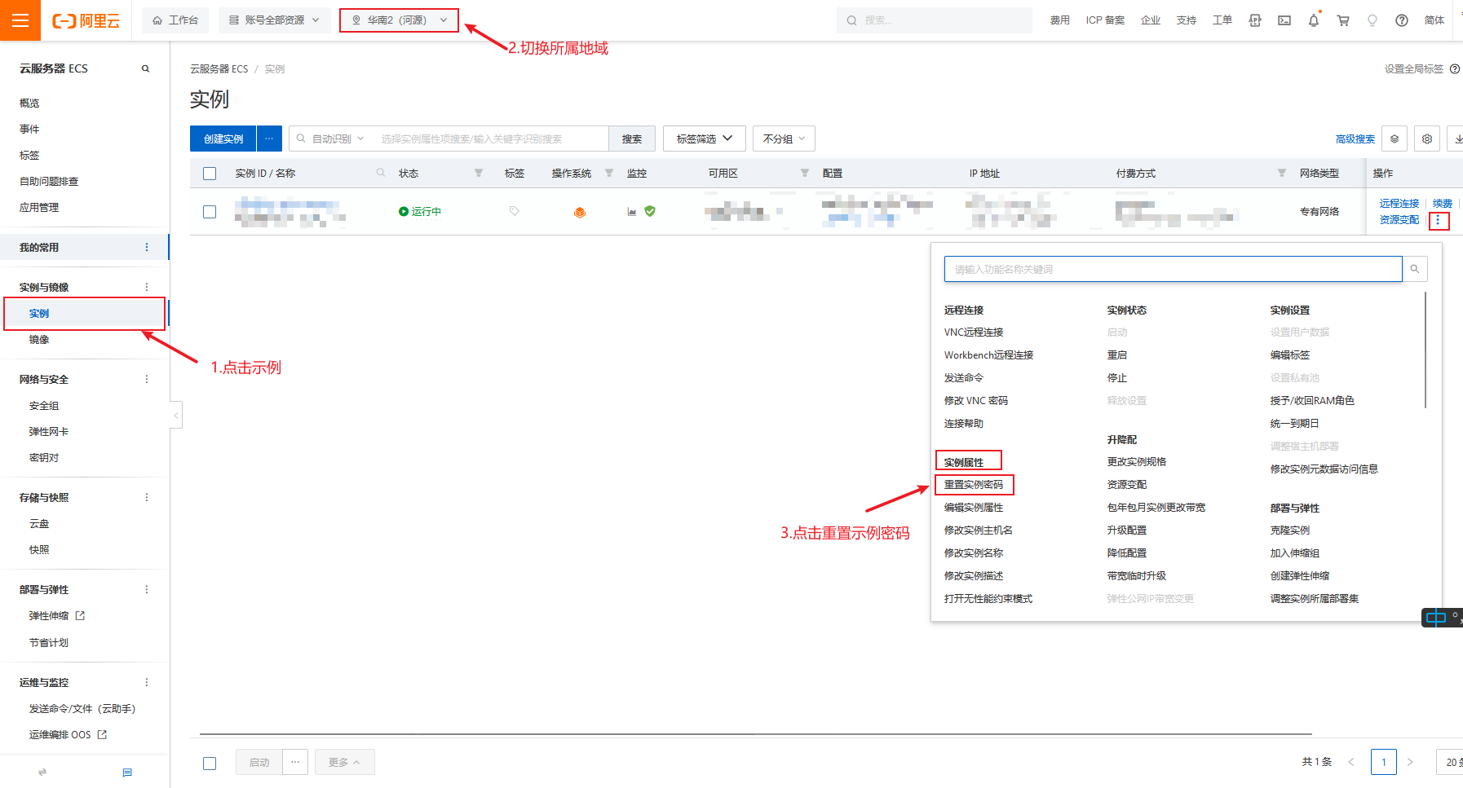Open the help question mark icon
This screenshot has width=1463, height=788.
point(1402,20)
